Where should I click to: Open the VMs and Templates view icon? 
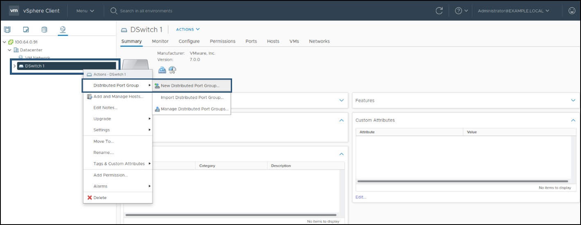[x=26, y=29]
